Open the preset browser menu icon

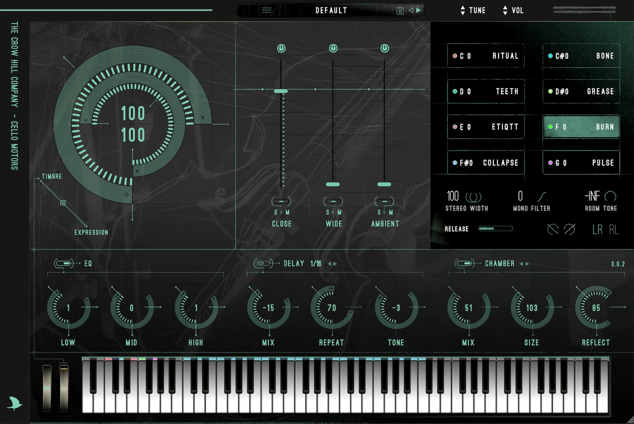coord(266,11)
